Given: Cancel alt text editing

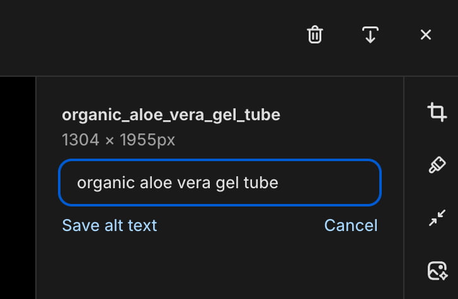Looking at the screenshot, I should pos(351,225).
